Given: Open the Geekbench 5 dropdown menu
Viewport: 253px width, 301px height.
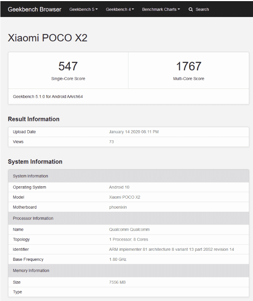Looking at the screenshot, I should 84,9.
